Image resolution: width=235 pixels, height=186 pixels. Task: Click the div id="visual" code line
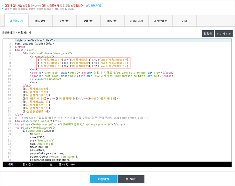[47, 53]
